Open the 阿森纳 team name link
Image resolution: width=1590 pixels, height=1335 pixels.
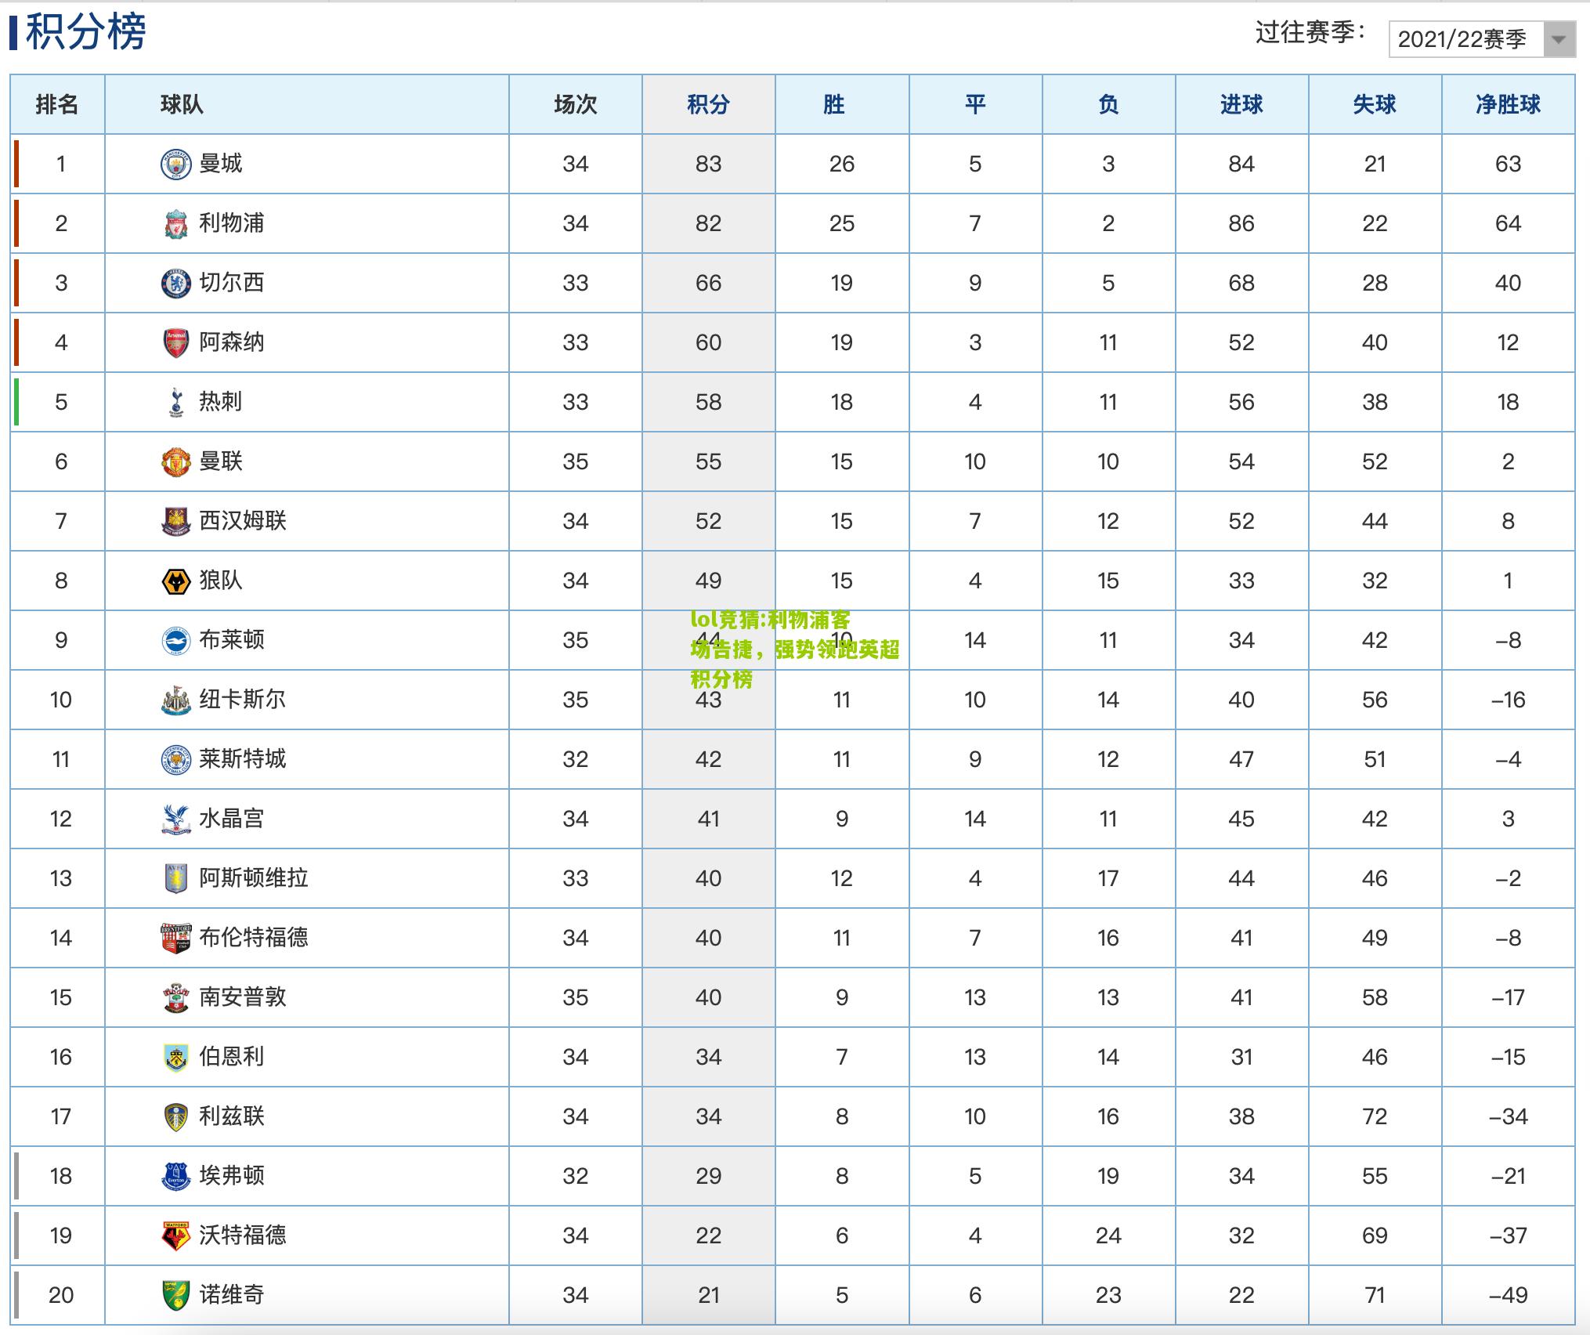point(232,342)
